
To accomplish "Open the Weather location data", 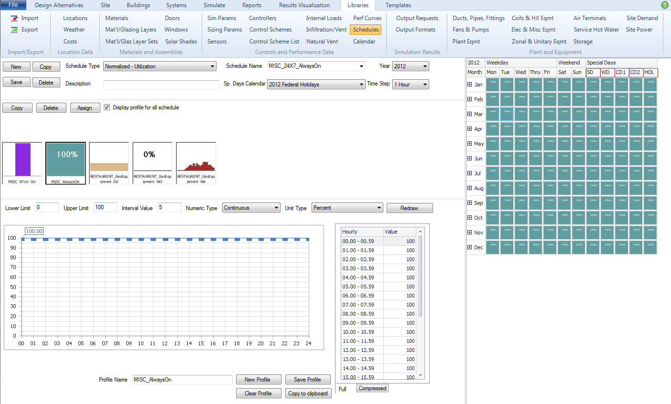I will (x=74, y=30).
